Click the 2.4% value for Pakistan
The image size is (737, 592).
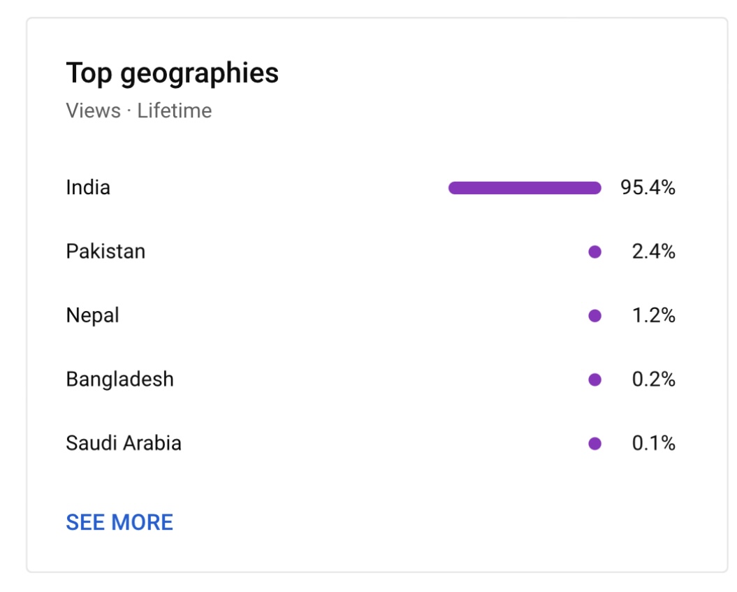[653, 252]
